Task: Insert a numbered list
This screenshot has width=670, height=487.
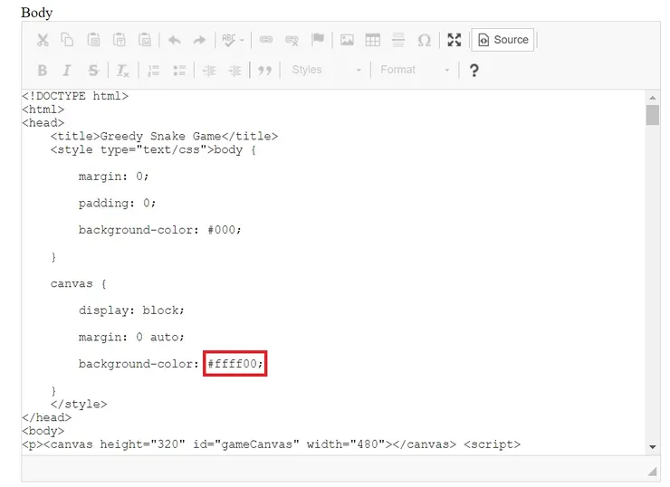Action: click(x=153, y=71)
